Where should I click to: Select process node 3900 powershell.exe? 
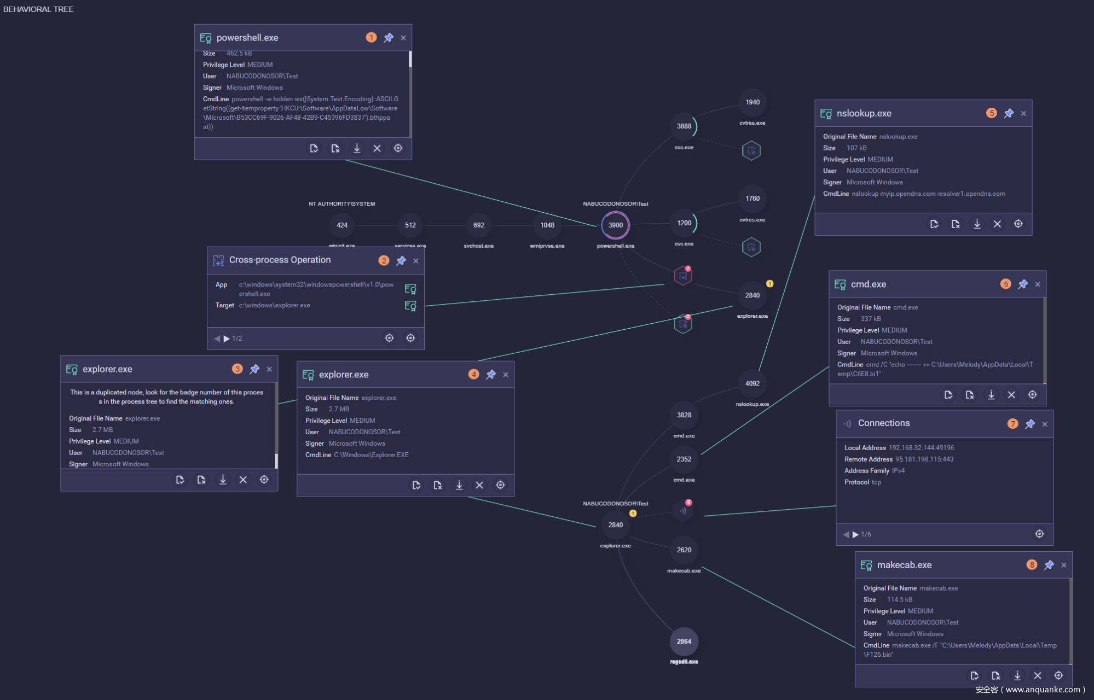click(x=615, y=225)
